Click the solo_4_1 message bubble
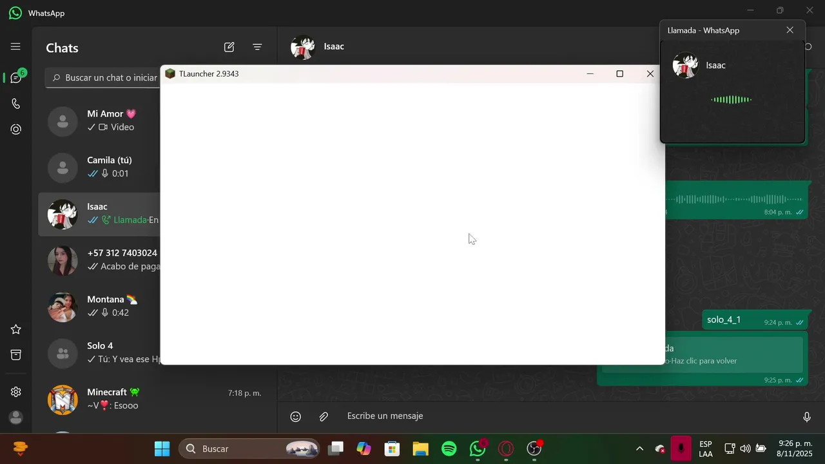Screen dimensions: 825x464 pos(755,320)
